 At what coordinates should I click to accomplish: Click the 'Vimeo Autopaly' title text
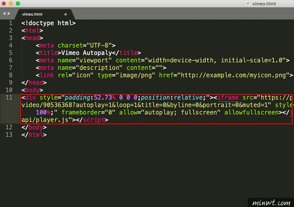87,53
